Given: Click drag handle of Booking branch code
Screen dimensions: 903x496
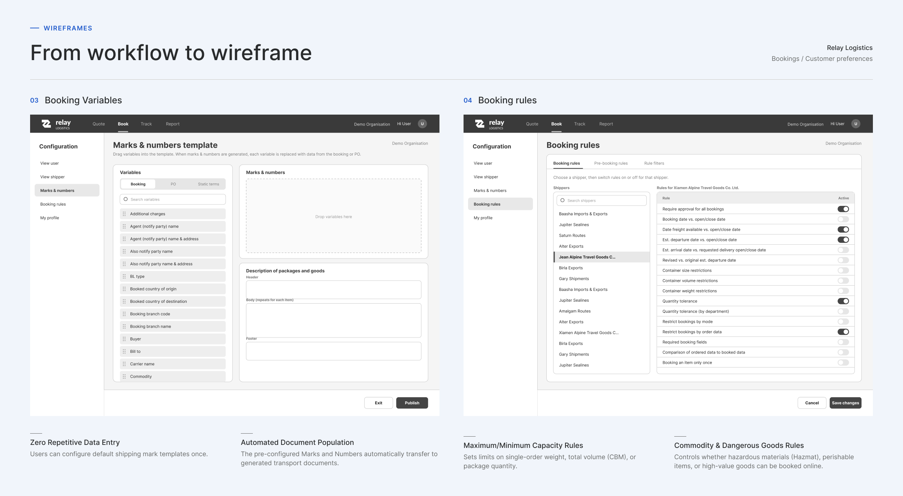Looking at the screenshot, I should [x=124, y=314].
